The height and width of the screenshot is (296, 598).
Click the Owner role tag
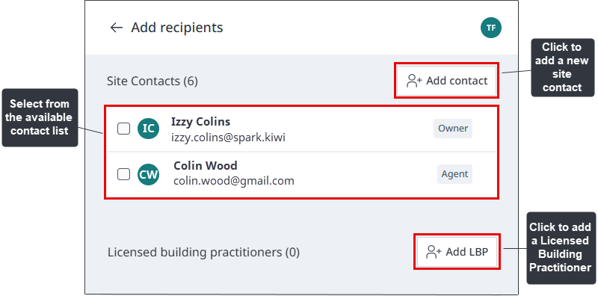[x=453, y=129]
